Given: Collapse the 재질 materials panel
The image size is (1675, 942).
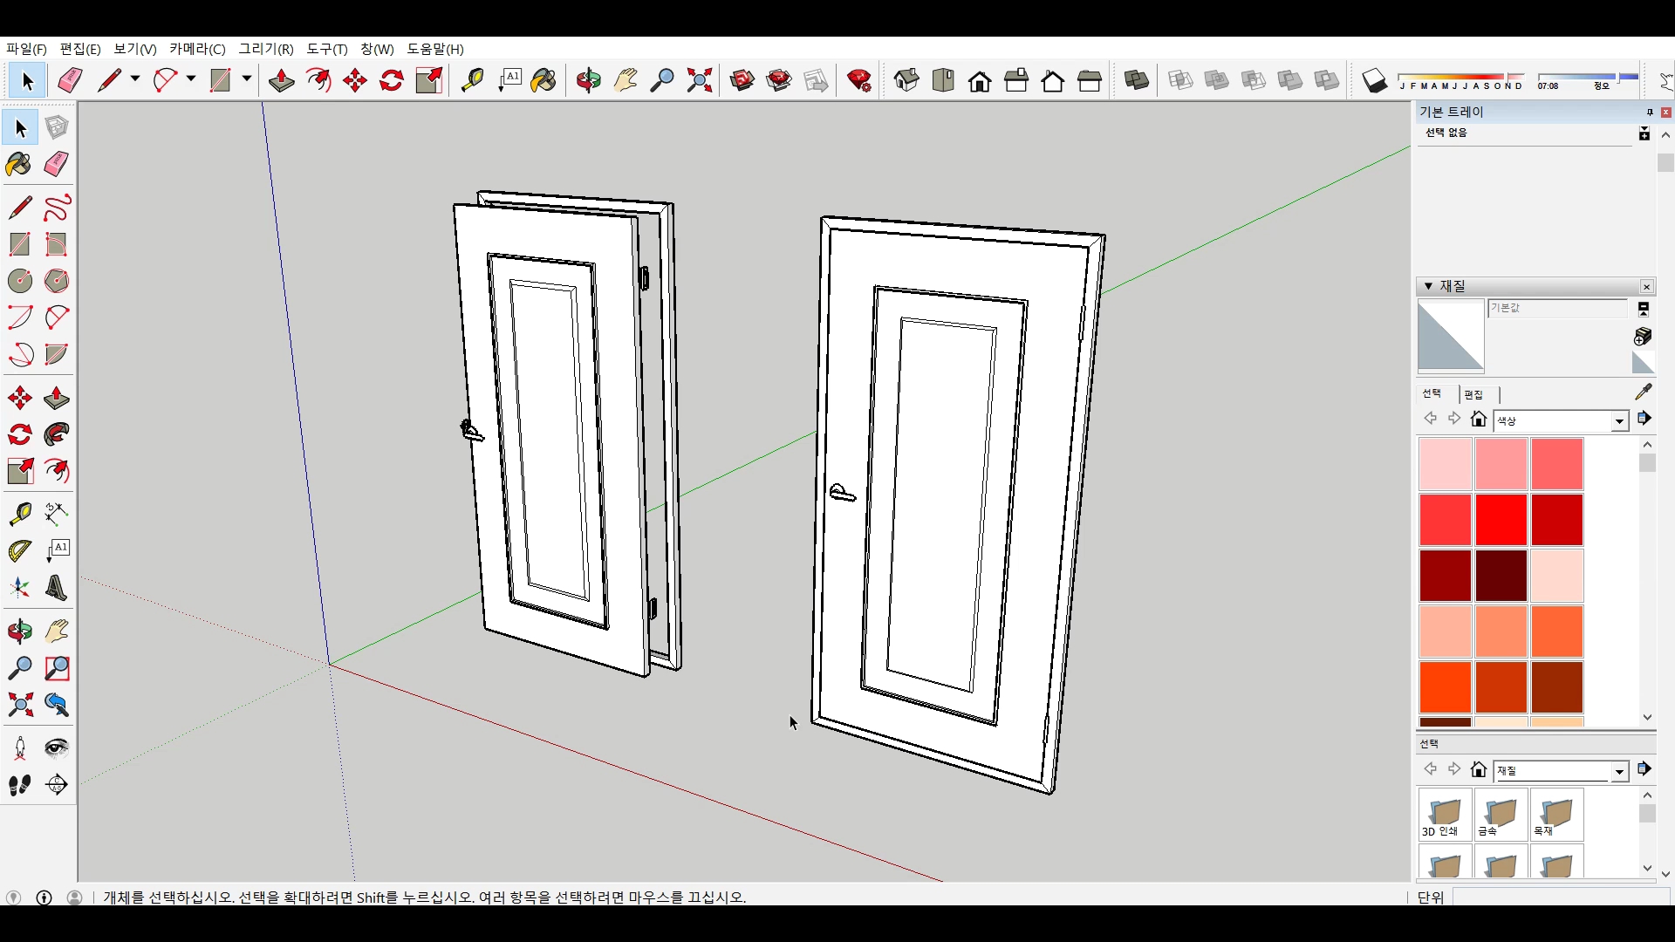Looking at the screenshot, I should [x=1428, y=286].
